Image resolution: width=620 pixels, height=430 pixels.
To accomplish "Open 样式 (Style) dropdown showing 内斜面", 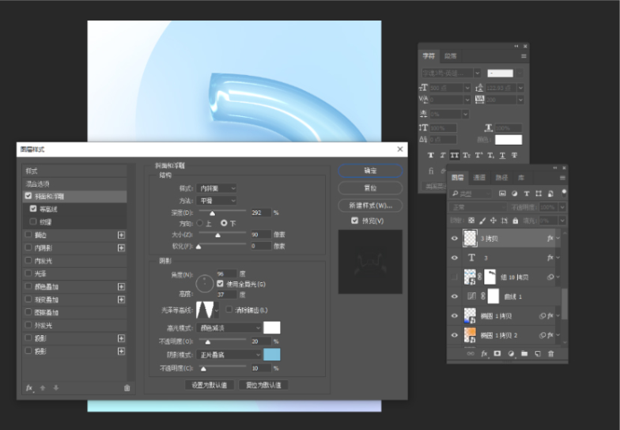I will coord(217,188).
